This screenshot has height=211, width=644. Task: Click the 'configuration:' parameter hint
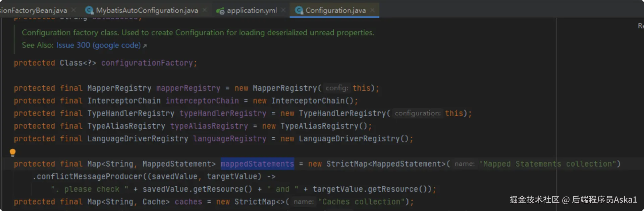pyautogui.click(x=418, y=114)
